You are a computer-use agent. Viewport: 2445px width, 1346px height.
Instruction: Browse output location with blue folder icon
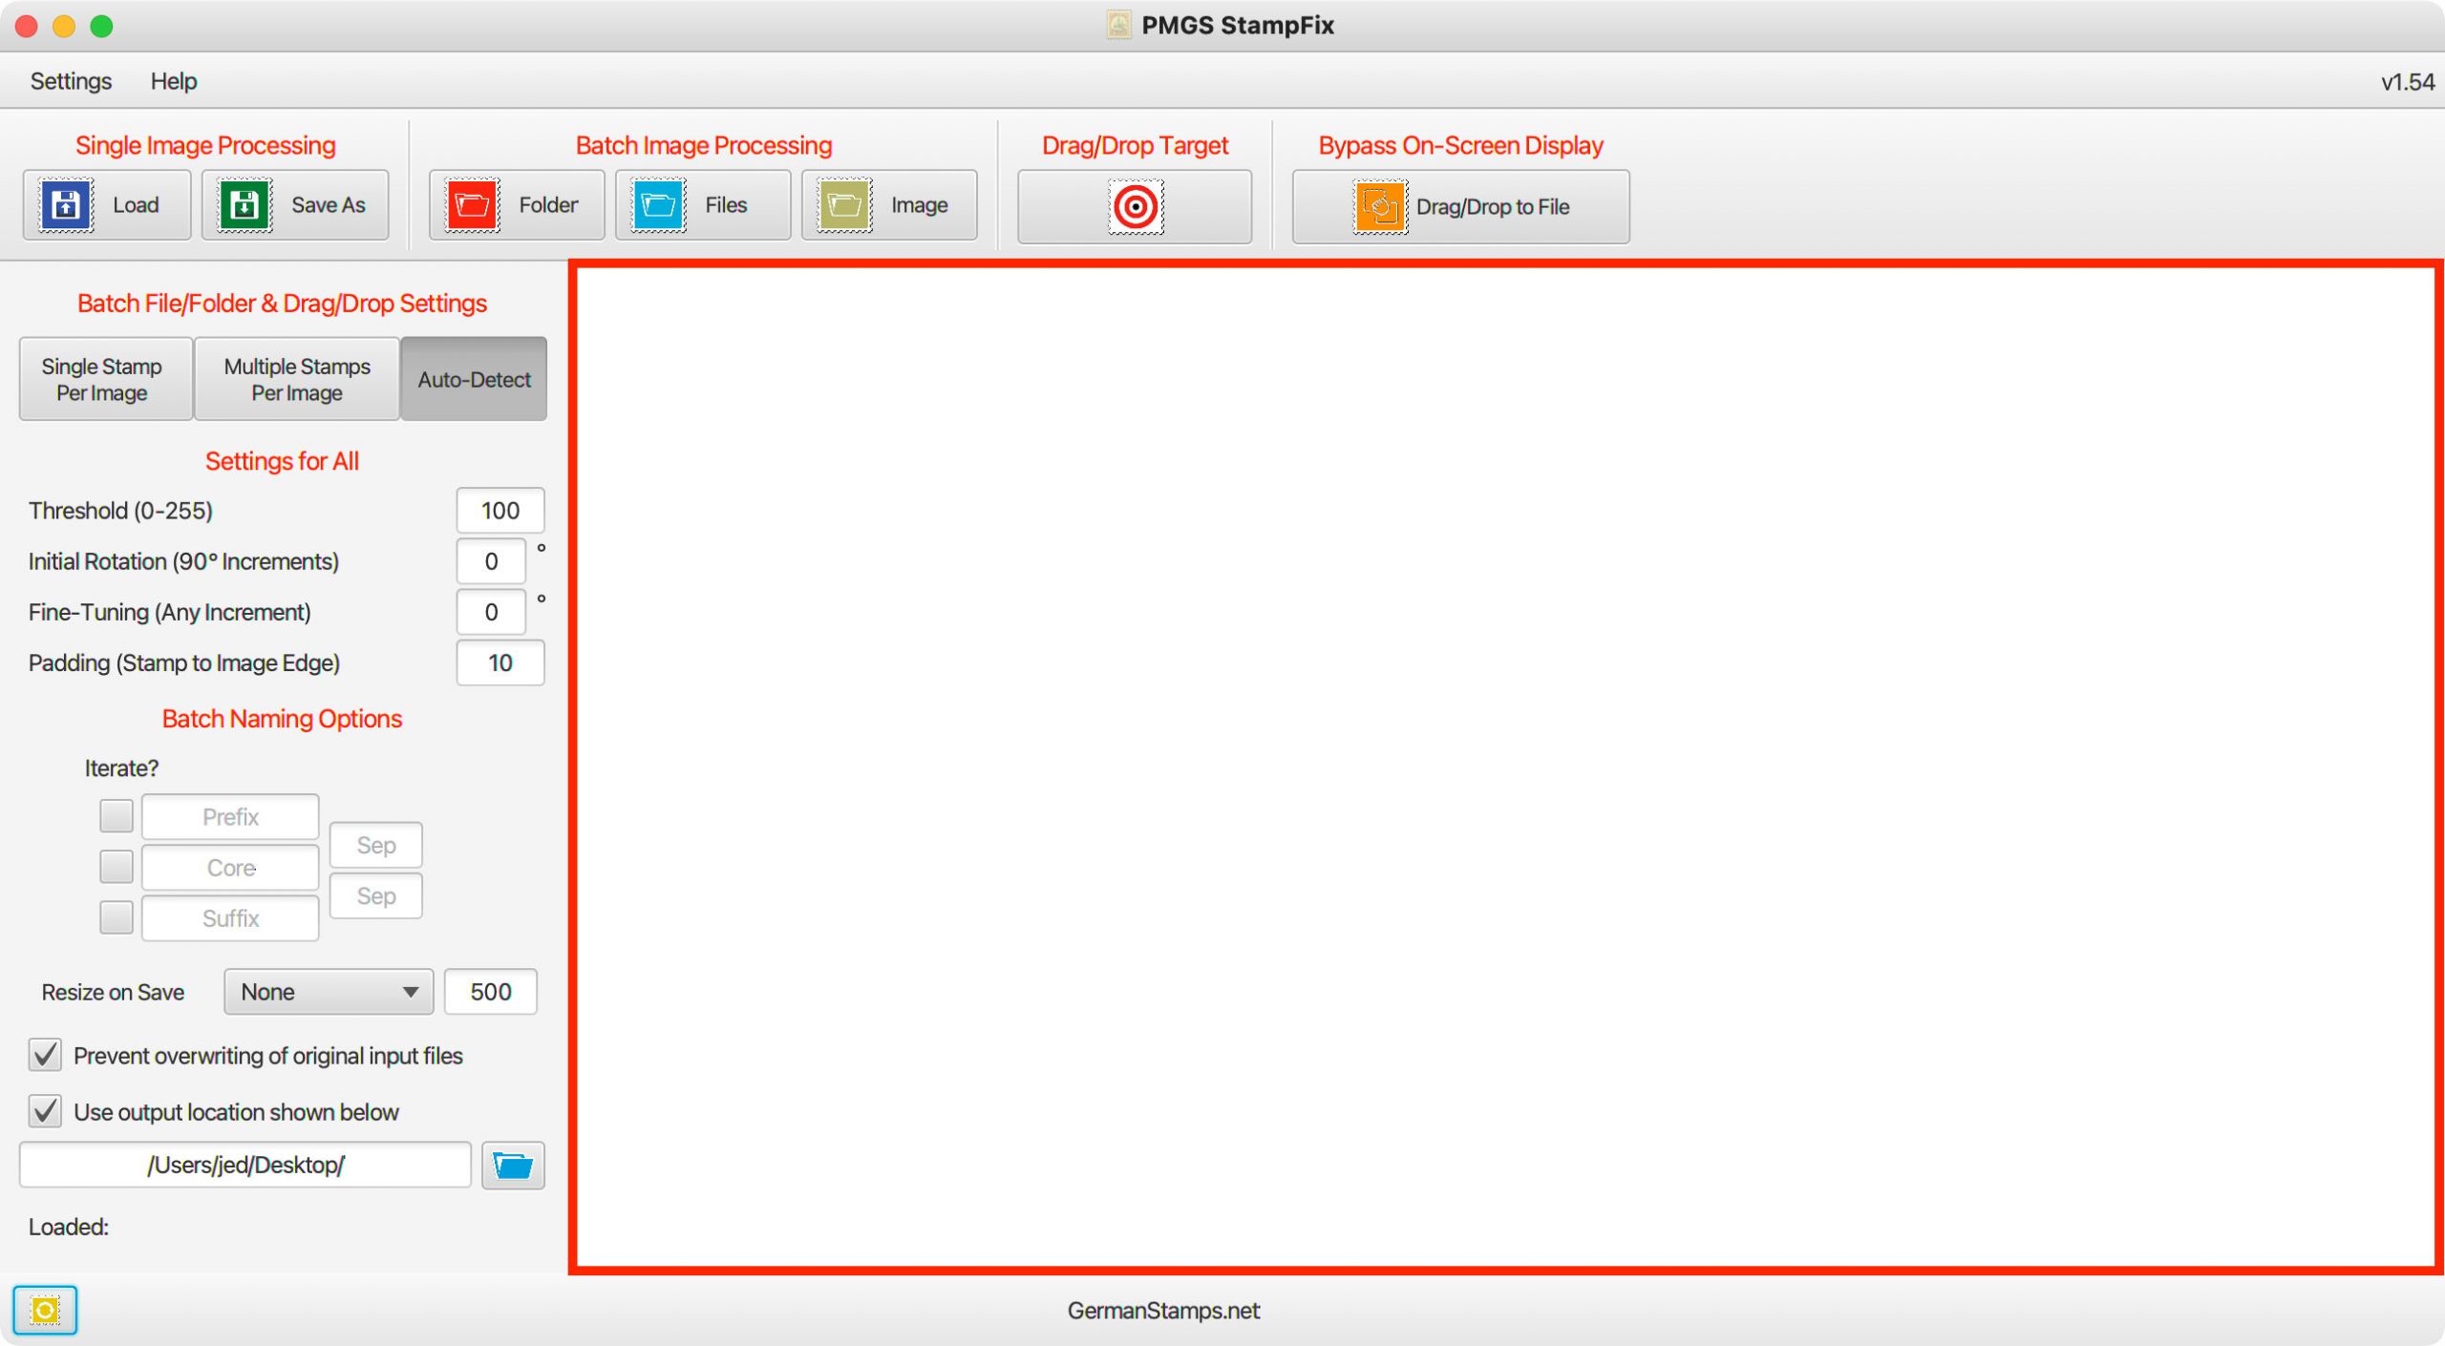(513, 1166)
